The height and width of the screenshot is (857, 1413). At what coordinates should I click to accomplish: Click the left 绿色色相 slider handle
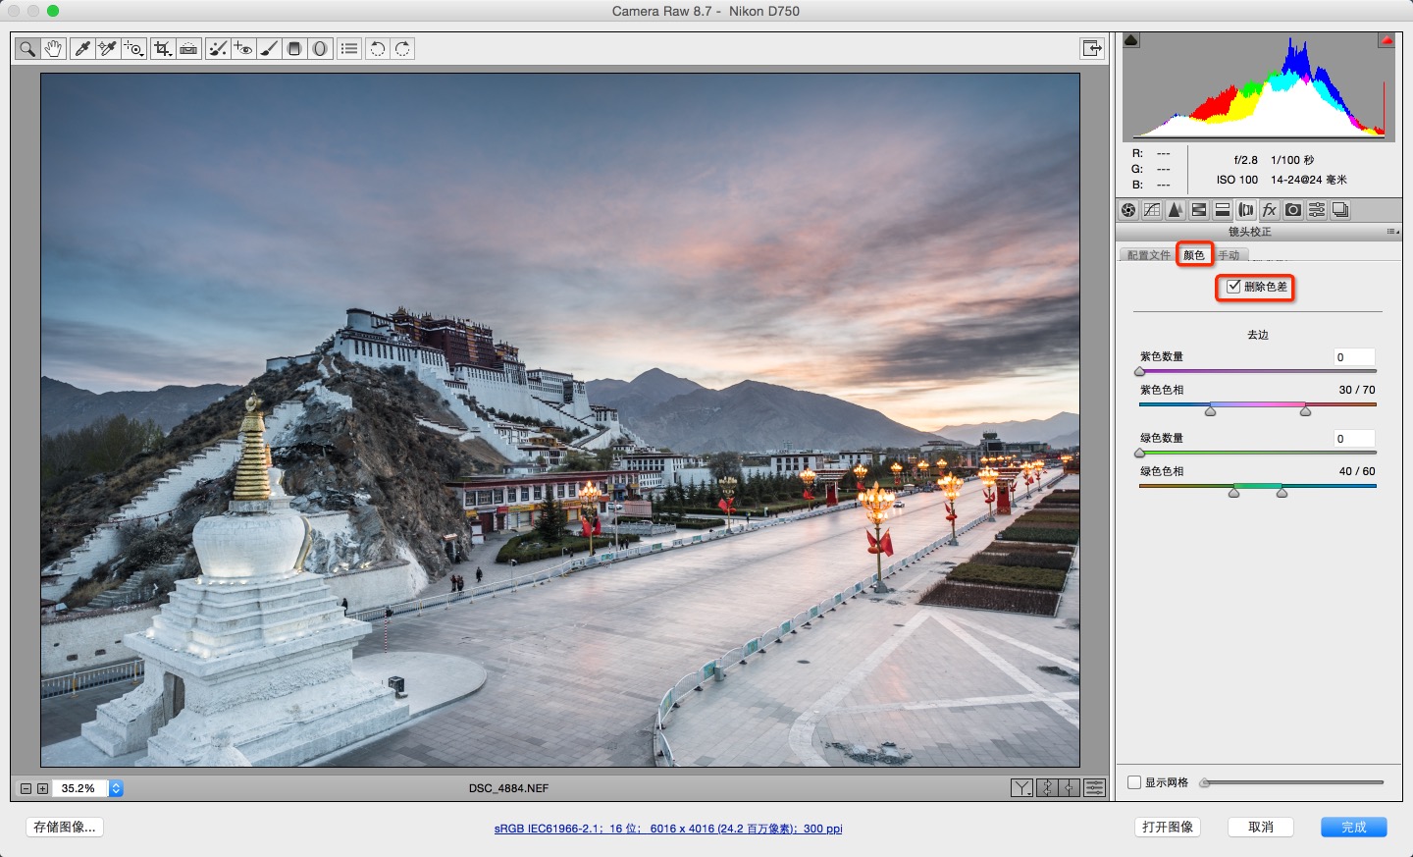tap(1234, 492)
